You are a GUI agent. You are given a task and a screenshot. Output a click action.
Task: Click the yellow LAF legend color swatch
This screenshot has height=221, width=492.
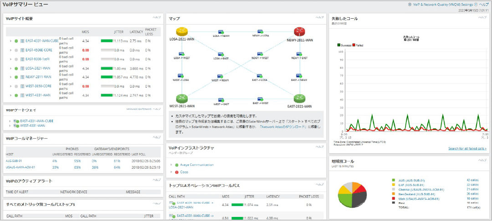tap(393, 185)
